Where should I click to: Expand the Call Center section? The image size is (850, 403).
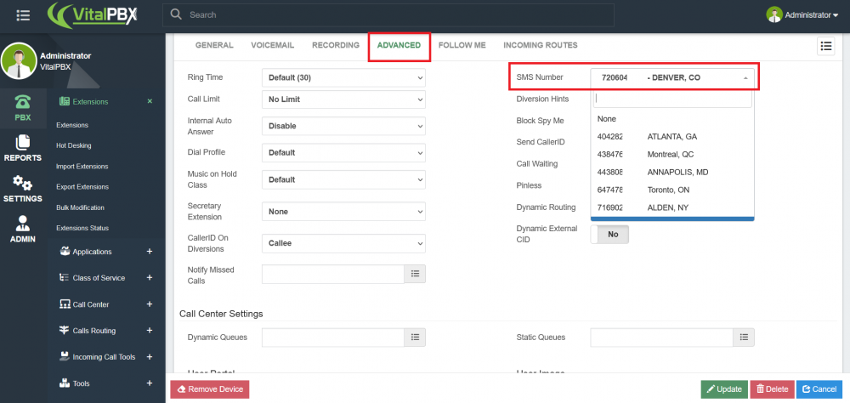coord(150,304)
